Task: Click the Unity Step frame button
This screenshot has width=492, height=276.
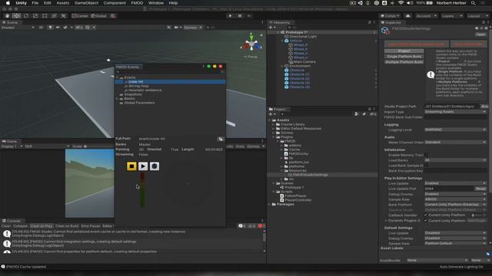Action: [249, 15]
